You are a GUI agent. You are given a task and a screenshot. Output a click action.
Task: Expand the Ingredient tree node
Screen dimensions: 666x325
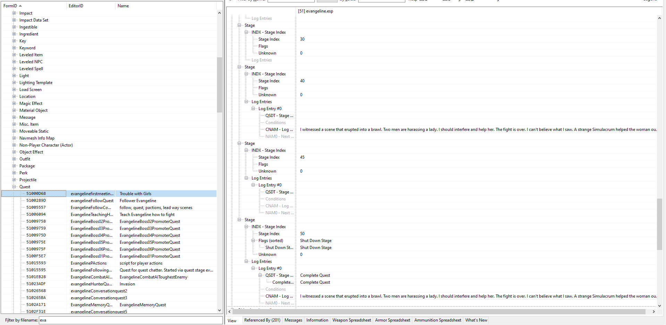14,34
